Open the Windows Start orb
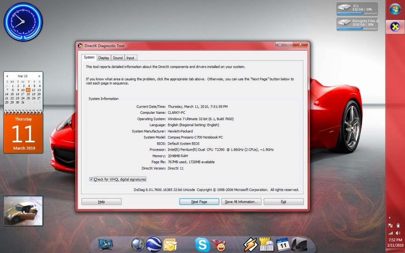This screenshot has height=253, width=405. (395, 9)
